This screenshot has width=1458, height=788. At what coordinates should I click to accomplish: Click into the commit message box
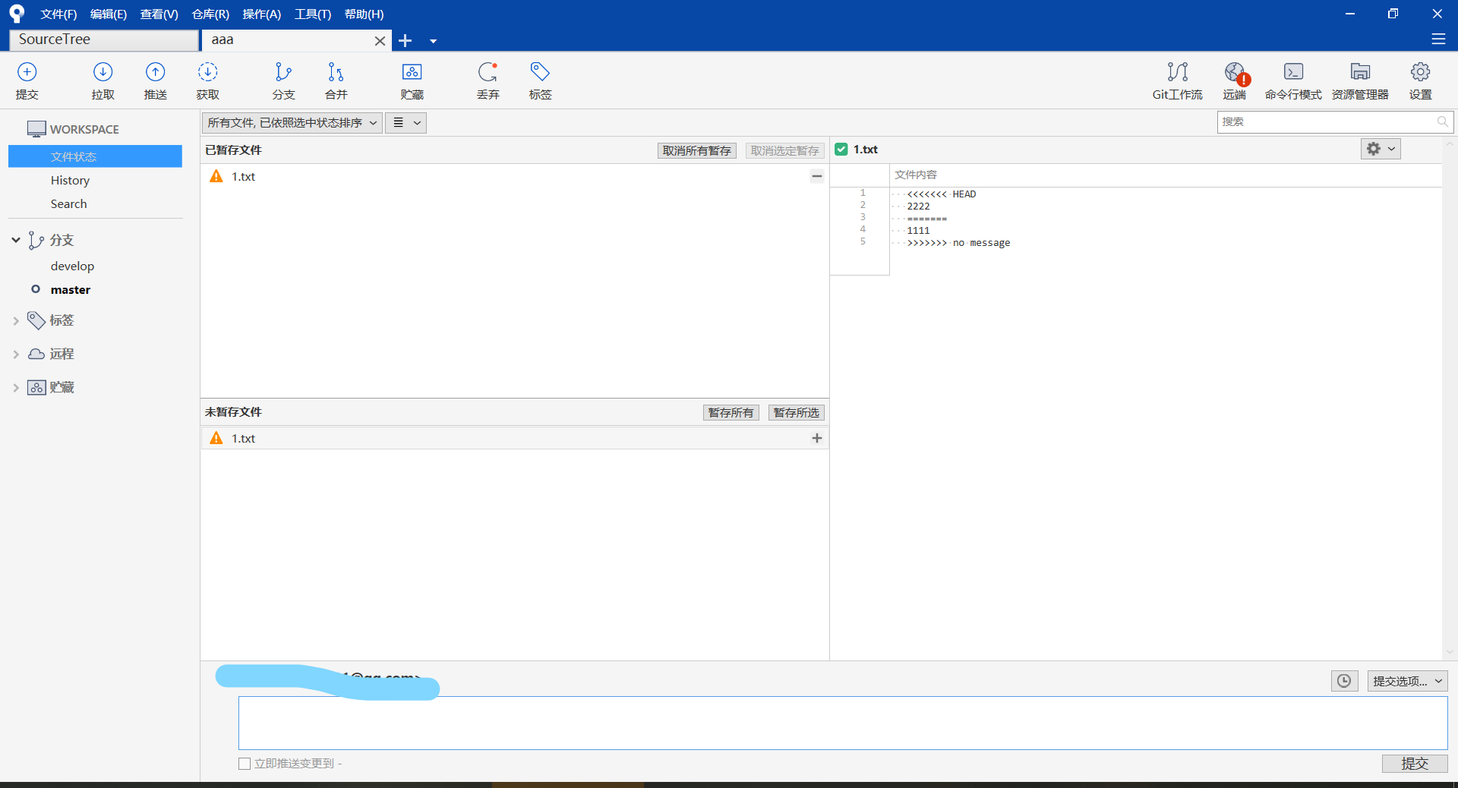click(843, 723)
